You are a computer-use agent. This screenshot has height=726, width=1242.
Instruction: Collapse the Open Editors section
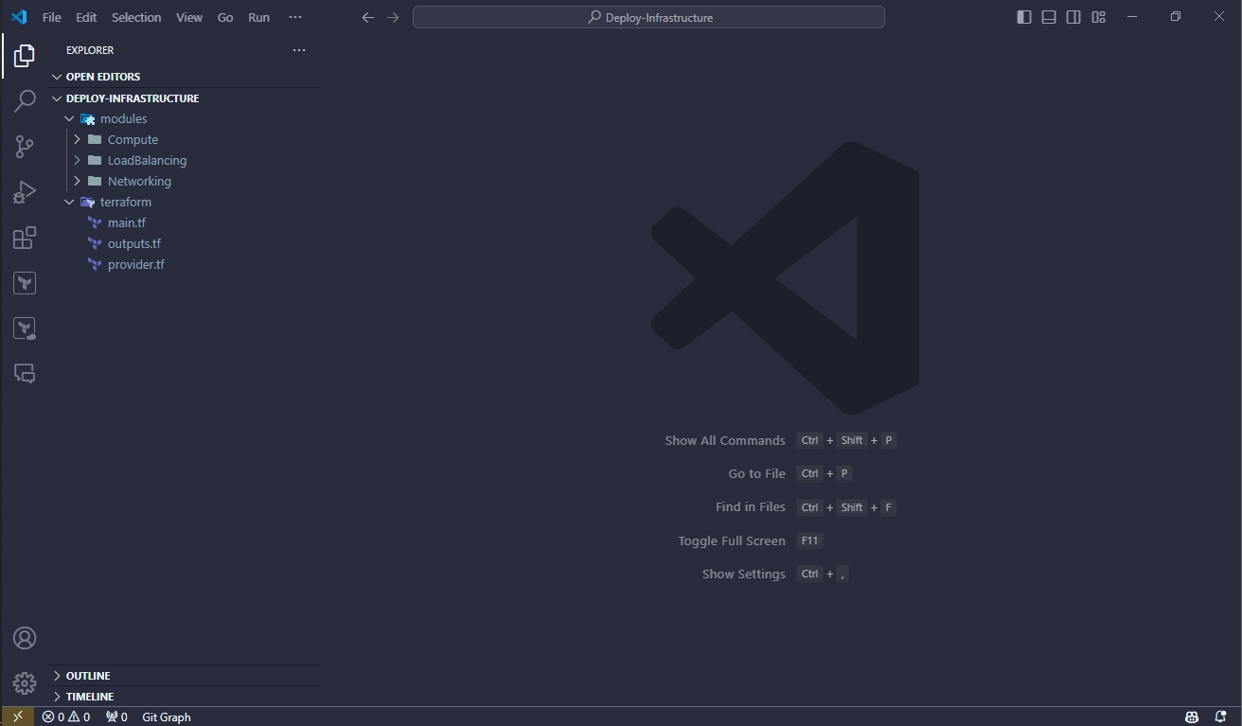(57, 77)
